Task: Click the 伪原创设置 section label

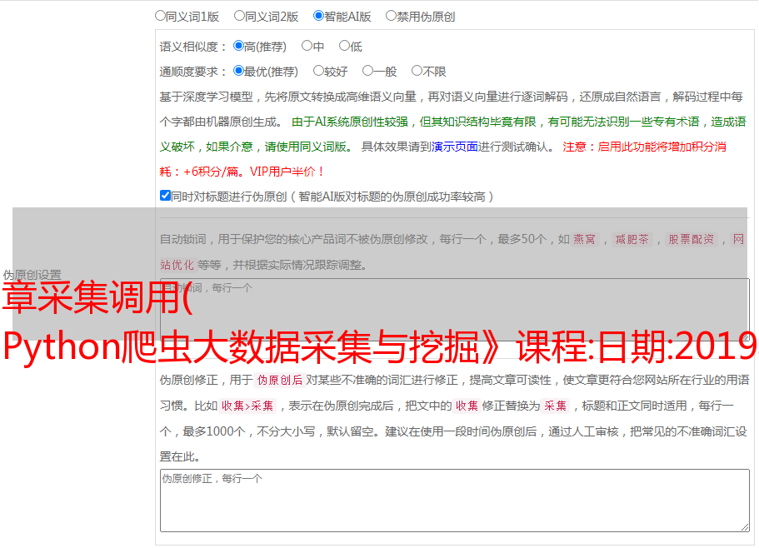Action: click(x=32, y=275)
